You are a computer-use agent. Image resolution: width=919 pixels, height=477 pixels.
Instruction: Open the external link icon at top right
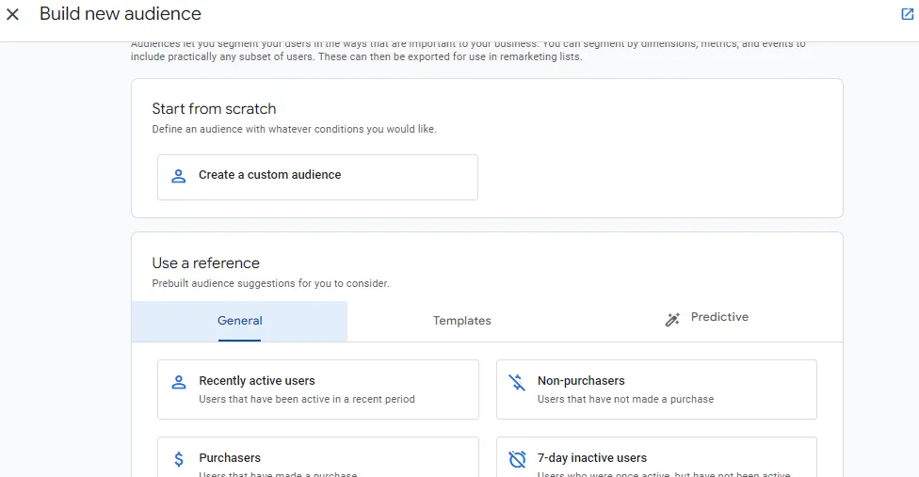[908, 14]
